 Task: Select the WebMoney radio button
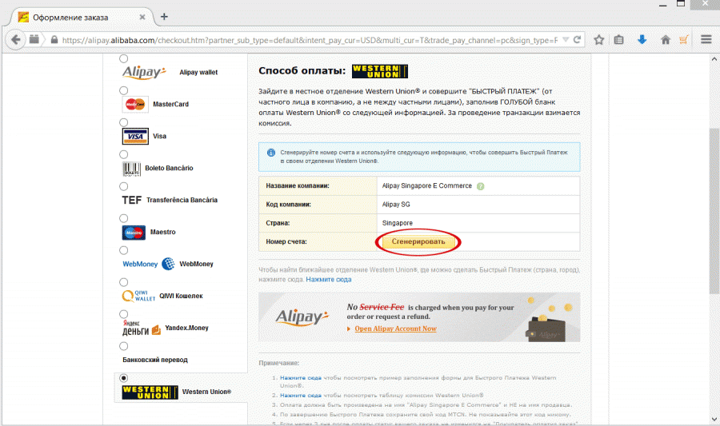(123, 250)
